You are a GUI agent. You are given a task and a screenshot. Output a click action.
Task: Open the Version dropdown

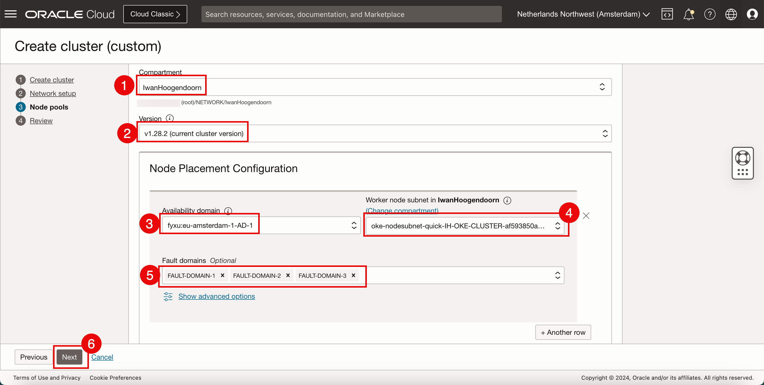point(375,133)
